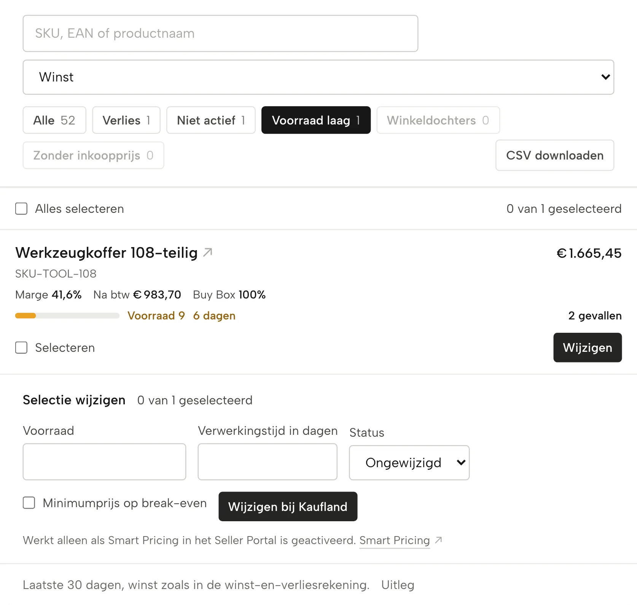Click the Na btw € 983,70 value
The width and height of the screenshot is (637, 605).
(x=137, y=295)
